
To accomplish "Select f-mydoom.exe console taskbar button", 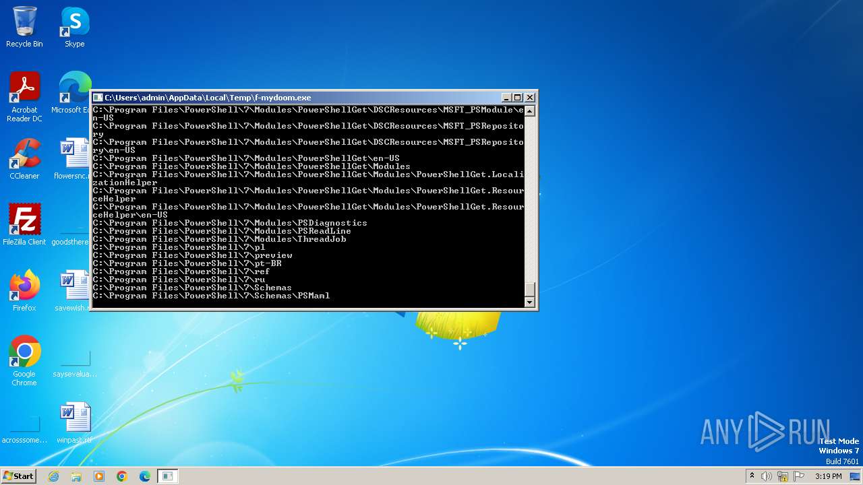I will point(168,476).
